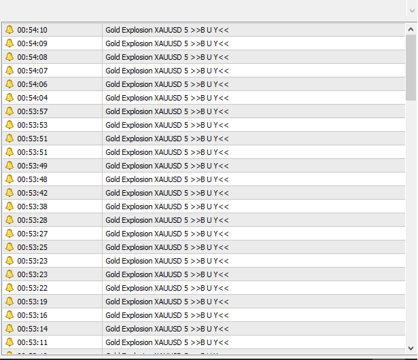Select the XAUUSD BUY message at 00:53:38
The image size is (418, 360).
tap(167, 206)
